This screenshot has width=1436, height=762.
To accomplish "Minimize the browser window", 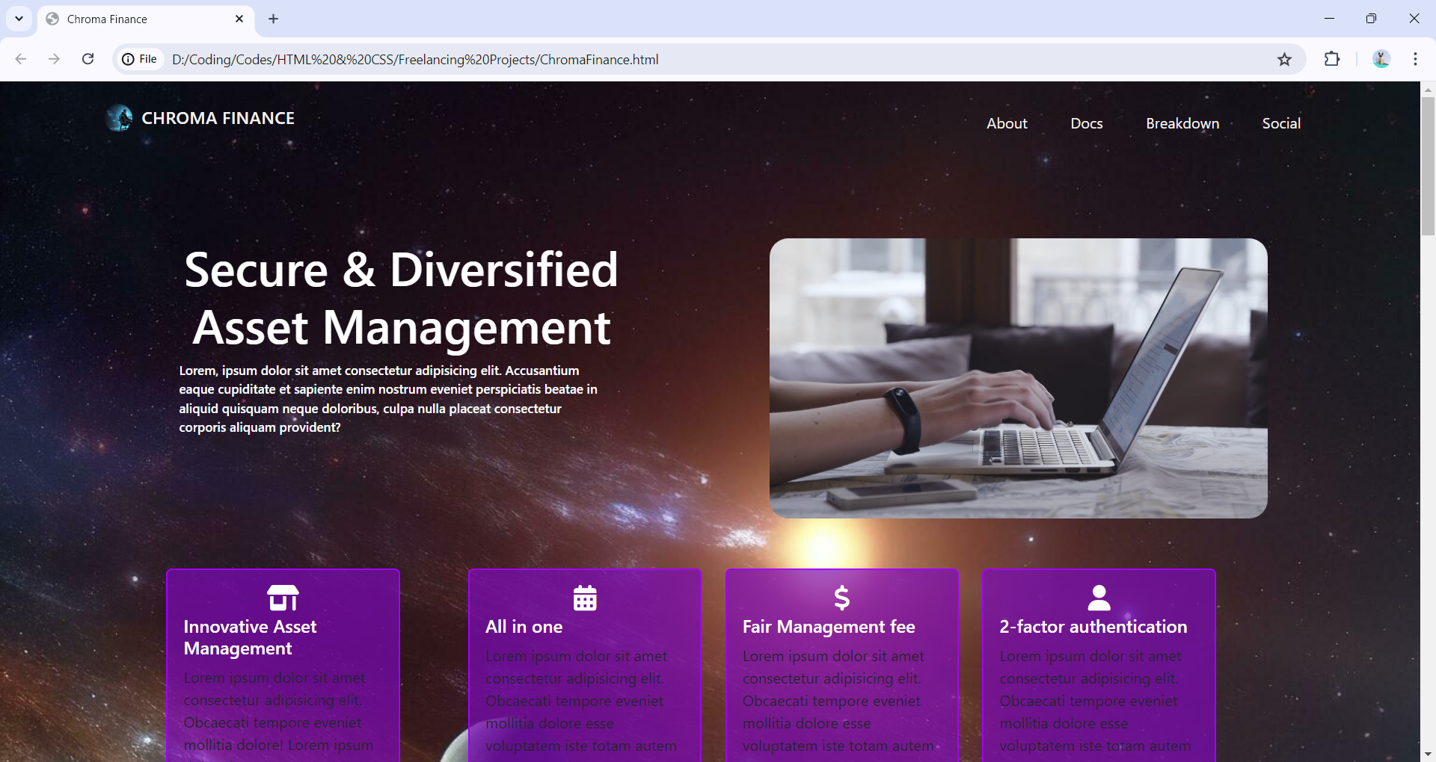I will tap(1329, 19).
